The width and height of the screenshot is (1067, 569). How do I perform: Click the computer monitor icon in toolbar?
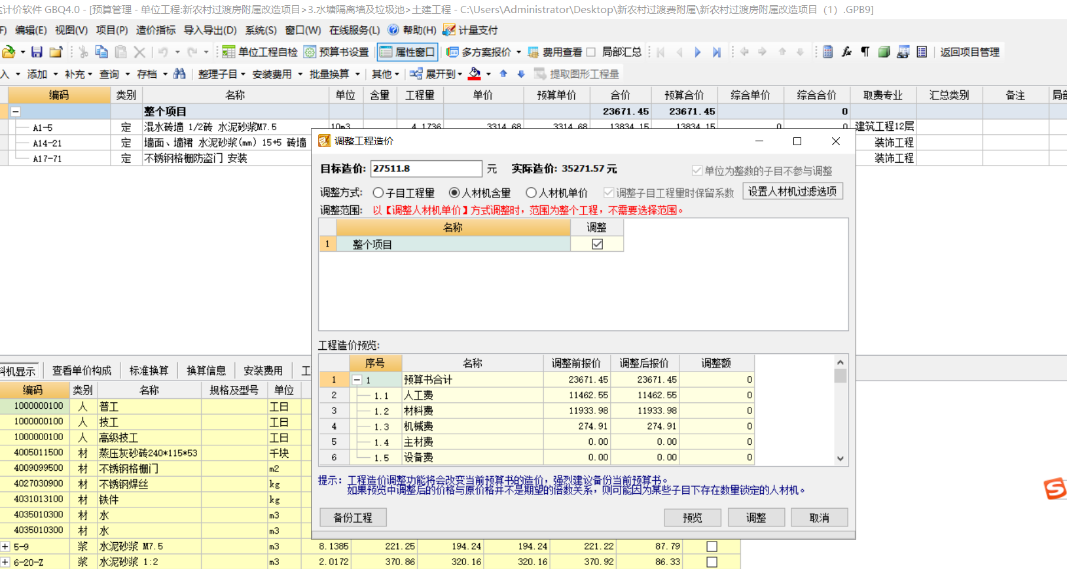pos(903,52)
